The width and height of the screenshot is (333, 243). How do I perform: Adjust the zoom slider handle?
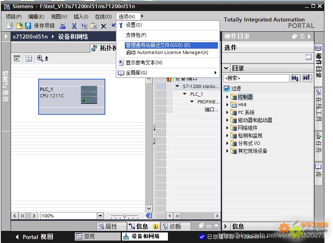(125, 216)
